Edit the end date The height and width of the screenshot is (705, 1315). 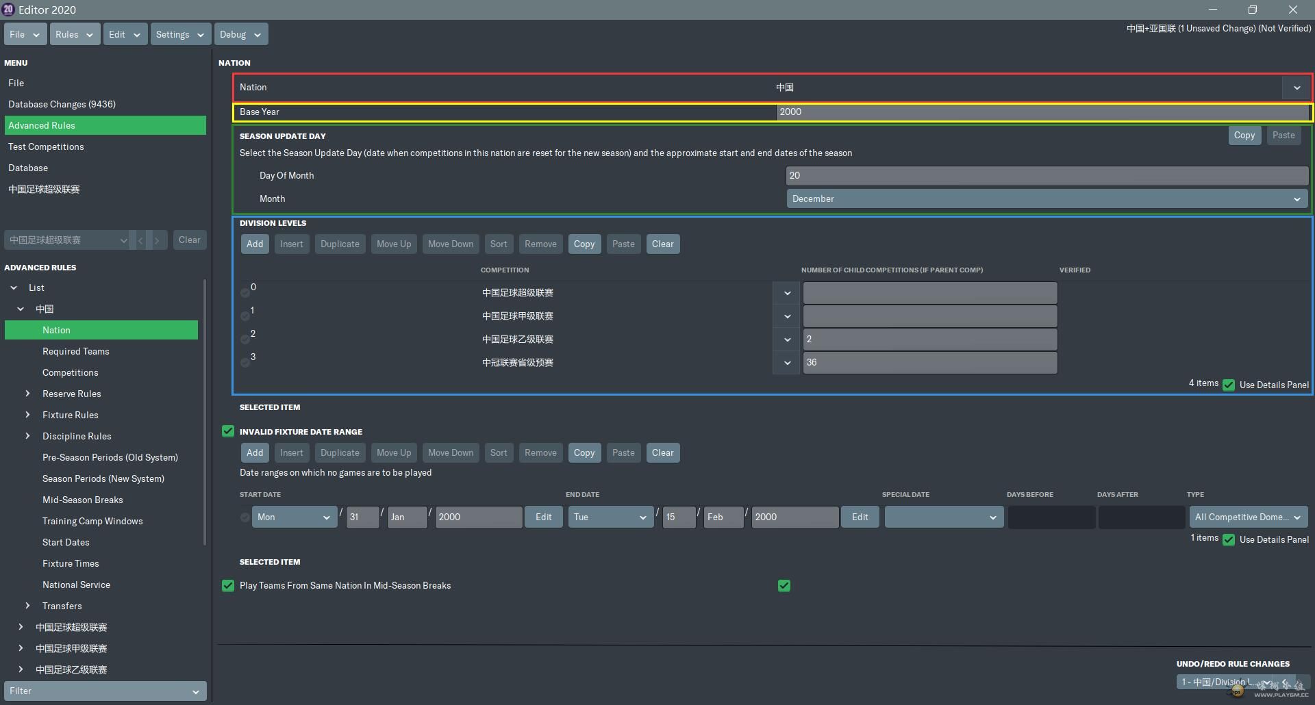pyautogui.click(x=860, y=517)
